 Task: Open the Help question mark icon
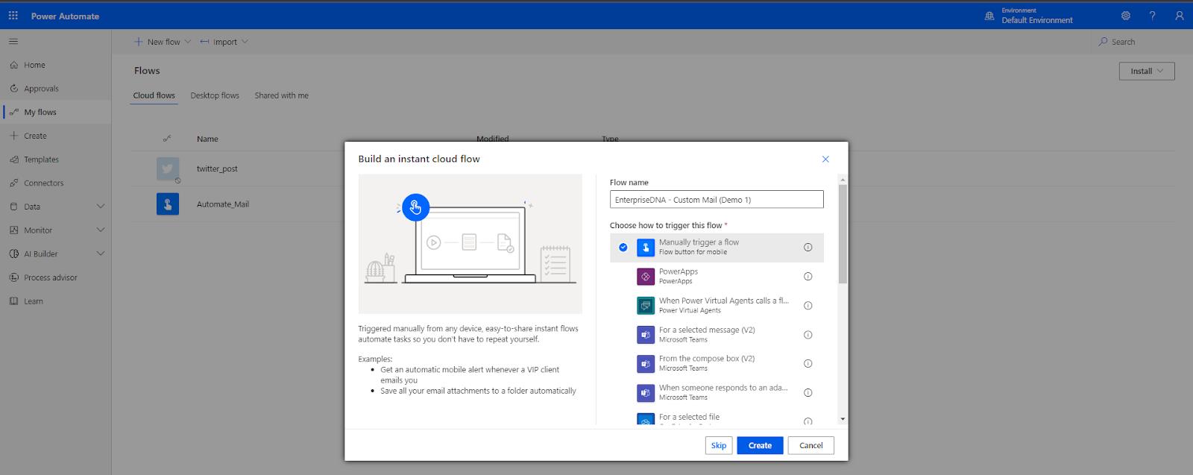pos(1153,16)
